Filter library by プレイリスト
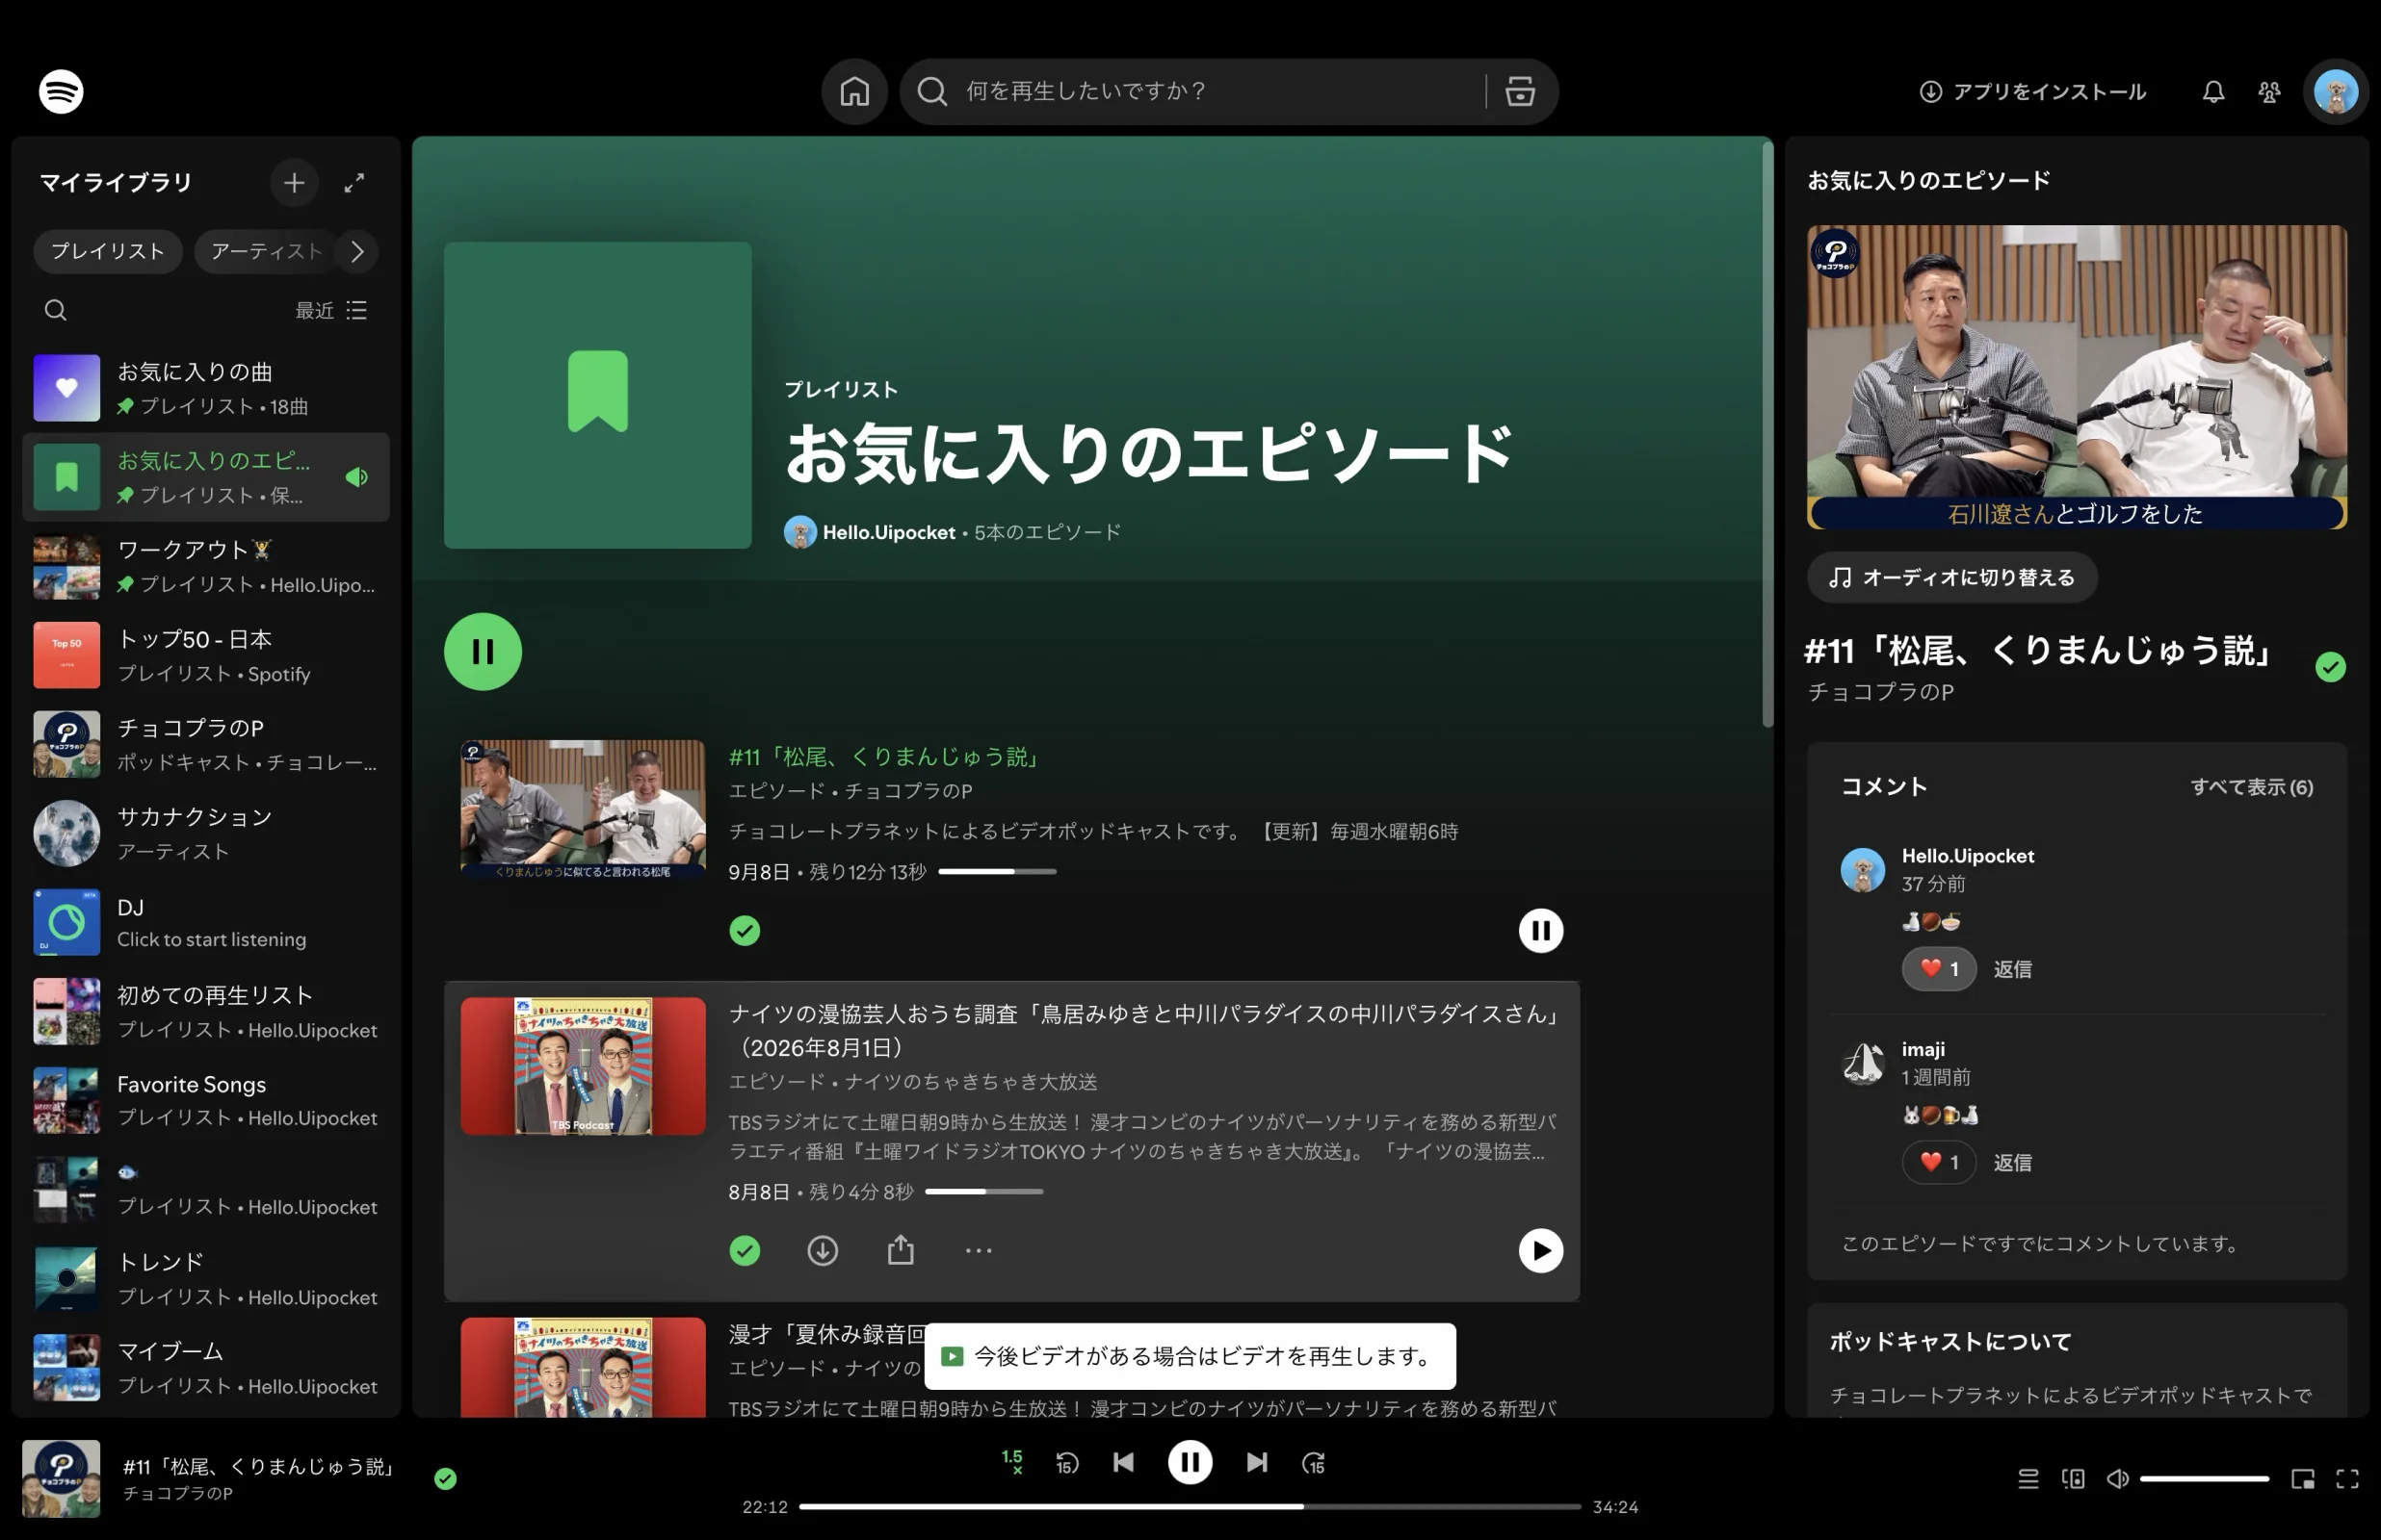 108,251
